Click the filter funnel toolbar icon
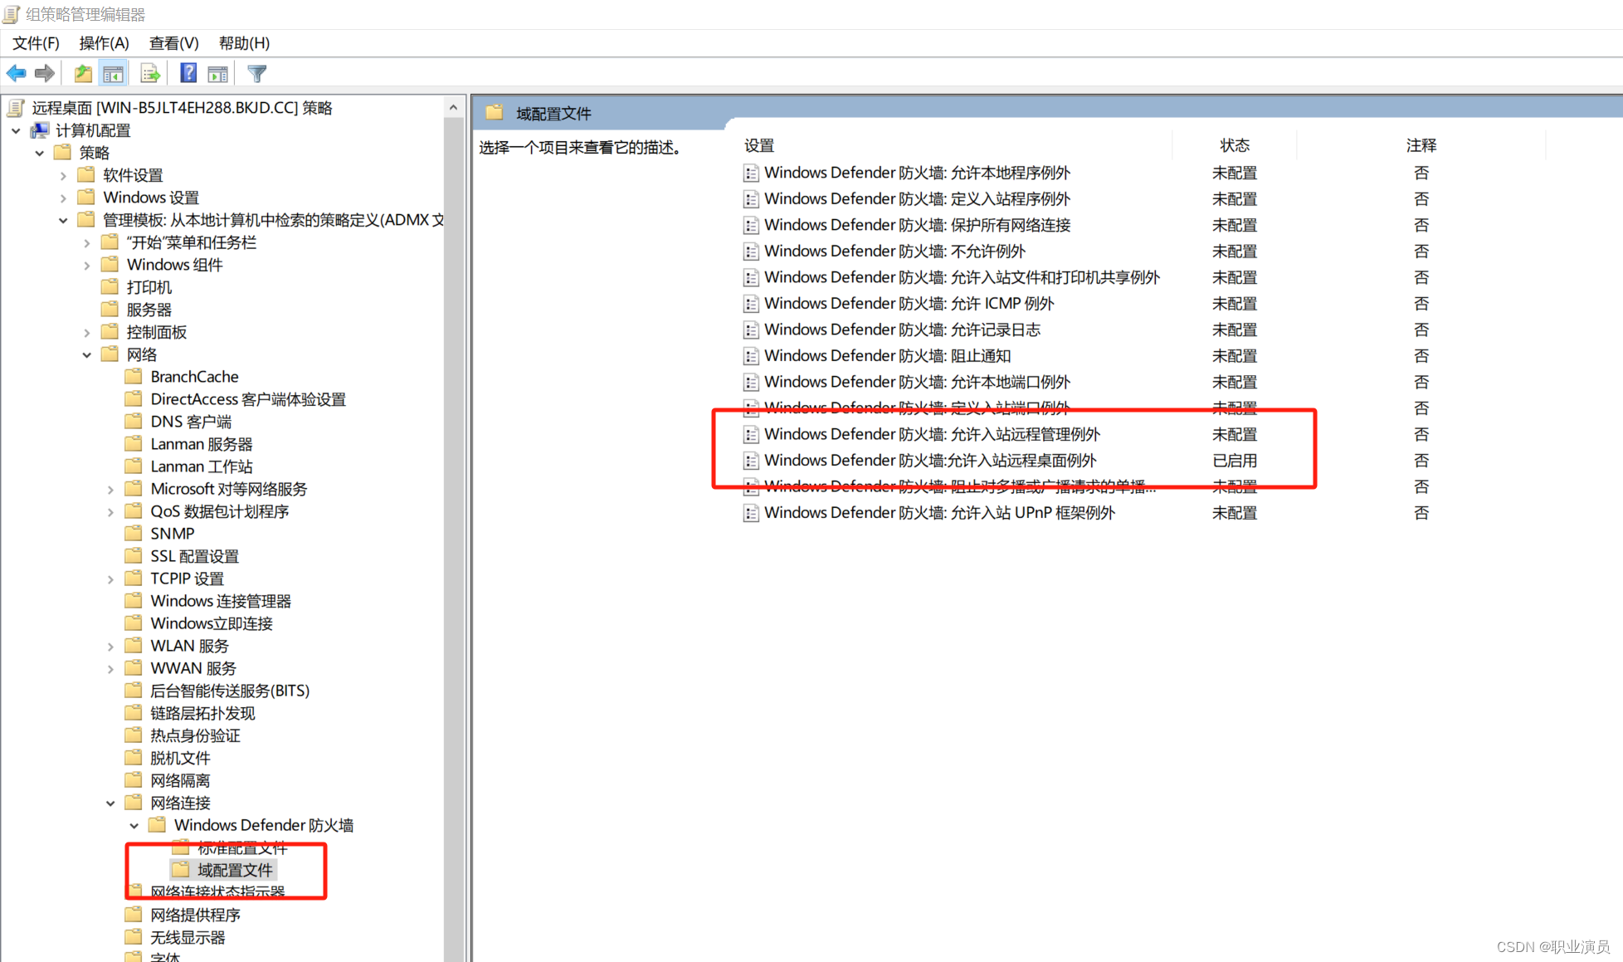This screenshot has height=962, width=1623. tap(257, 73)
